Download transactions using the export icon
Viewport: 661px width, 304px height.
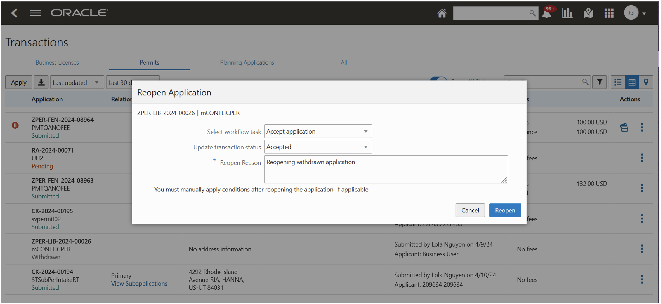pos(41,82)
